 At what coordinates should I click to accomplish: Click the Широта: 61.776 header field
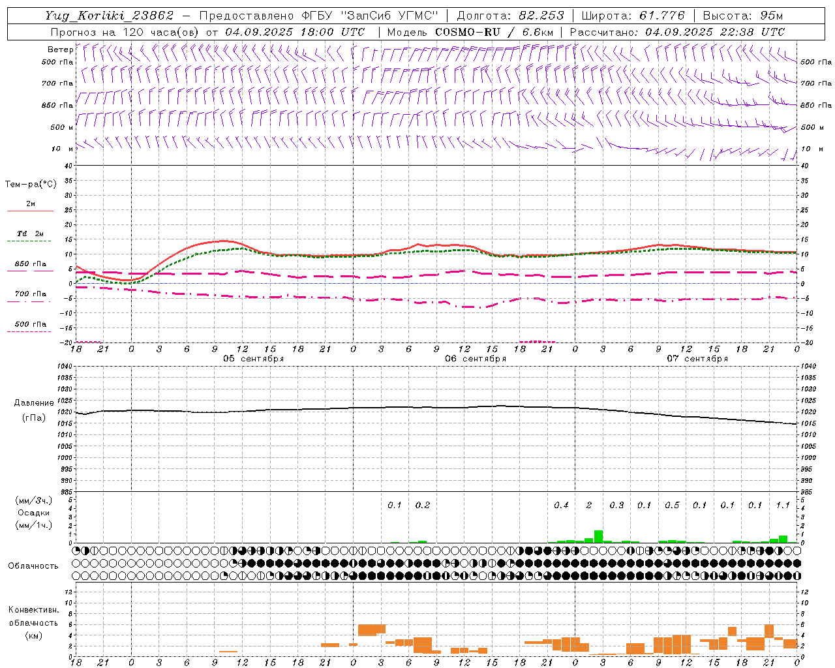pyautogui.click(x=633, y=16)
